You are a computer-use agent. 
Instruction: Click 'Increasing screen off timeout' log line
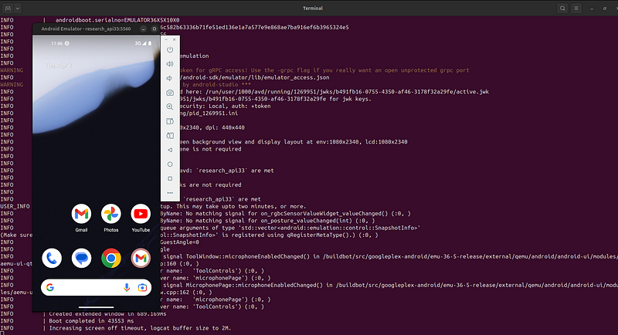(140, 328)
